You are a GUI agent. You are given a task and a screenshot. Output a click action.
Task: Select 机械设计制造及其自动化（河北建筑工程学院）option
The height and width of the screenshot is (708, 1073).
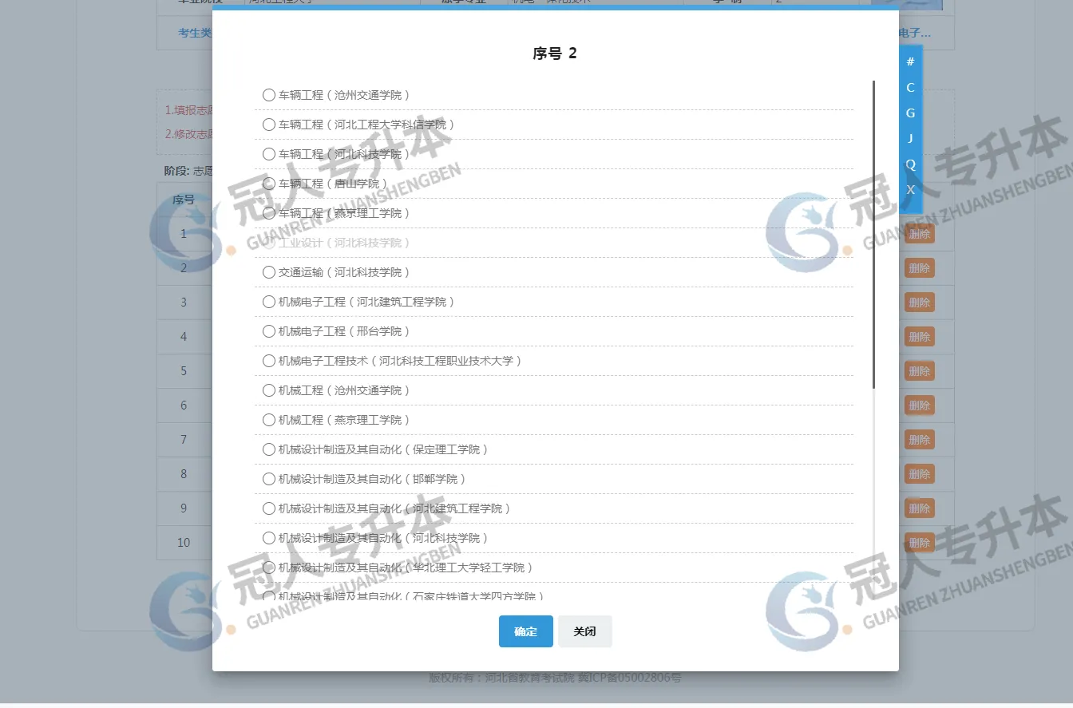click(x=269, y=508)
